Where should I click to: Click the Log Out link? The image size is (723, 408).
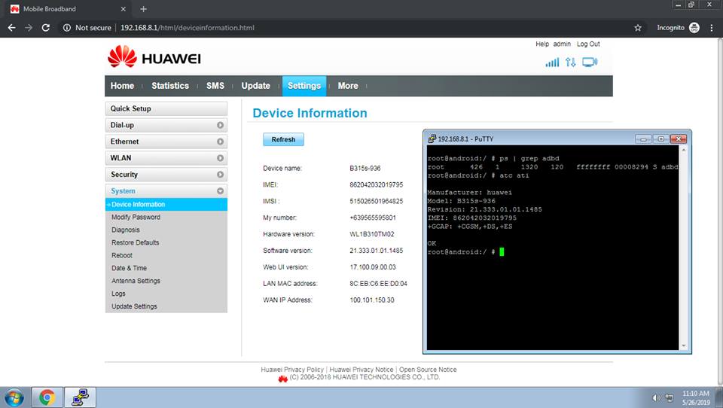pos(588,44)
